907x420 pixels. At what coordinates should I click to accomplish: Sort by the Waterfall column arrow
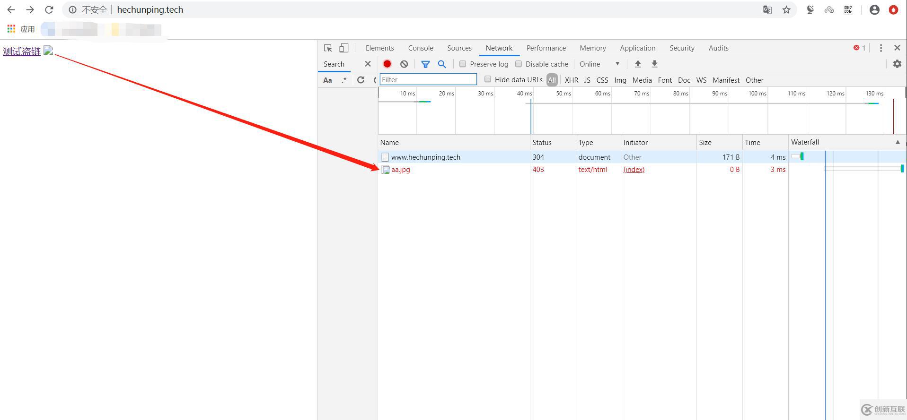coord(898,142)
